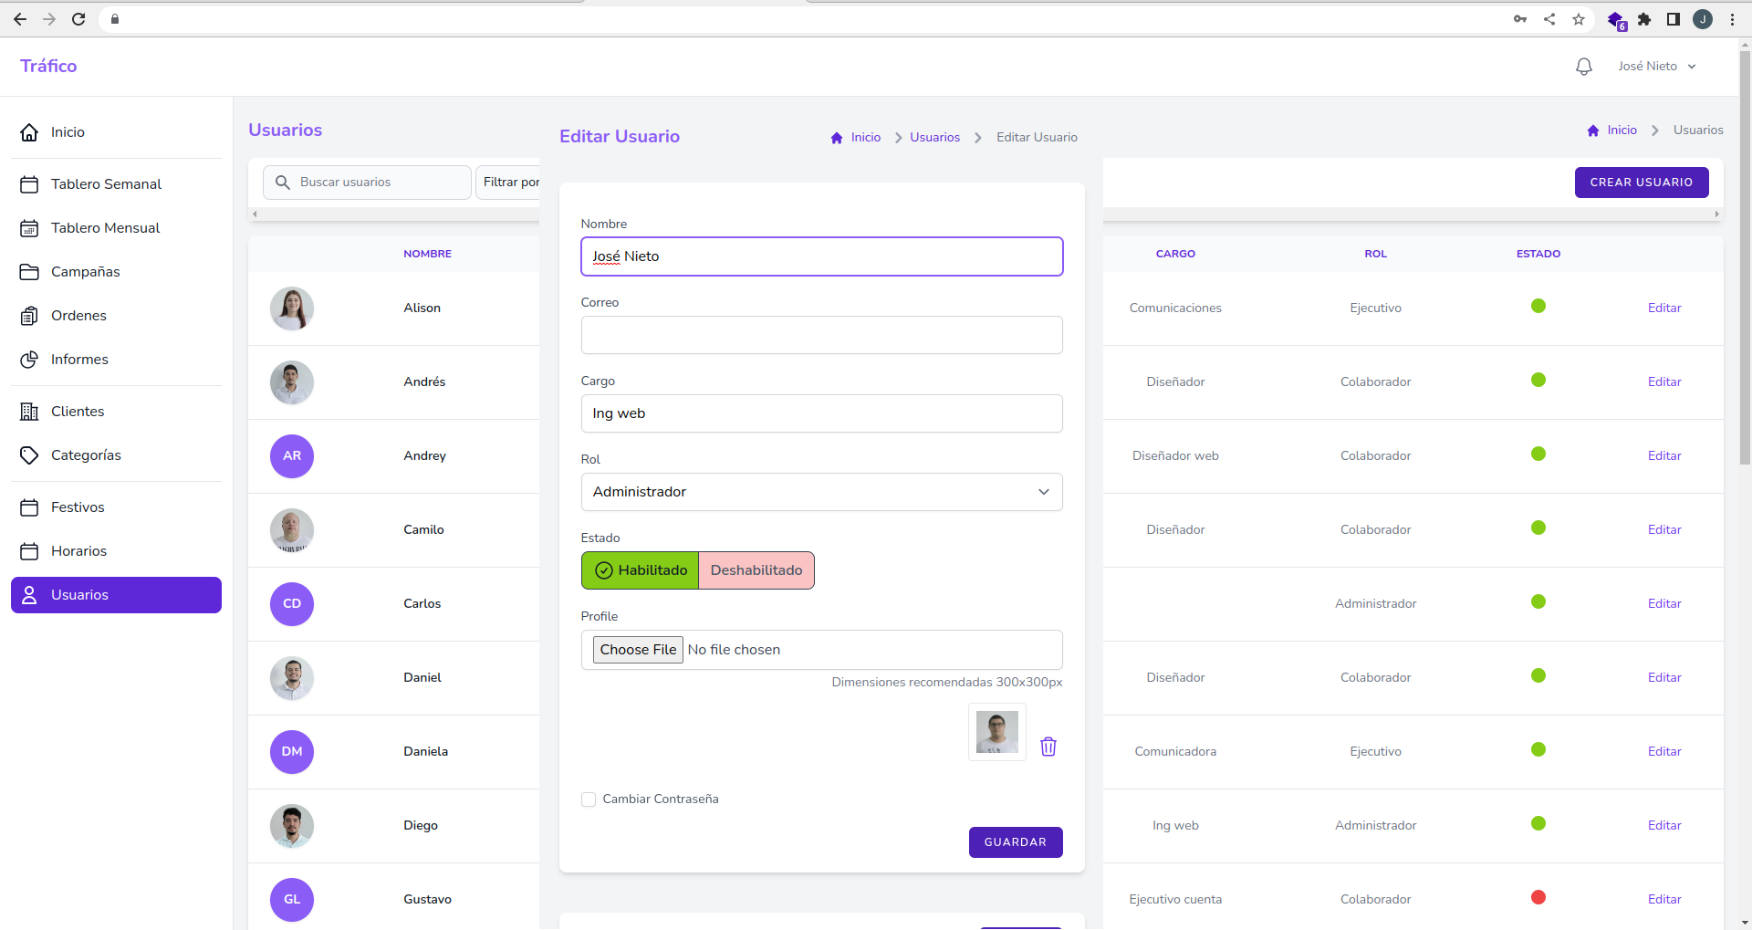Set Estado to Habilitado
This screenshot has height=930, width=1752.
click(x=641, y=570)
